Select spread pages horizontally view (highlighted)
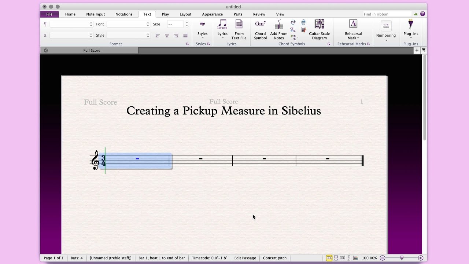 [329, 258]
